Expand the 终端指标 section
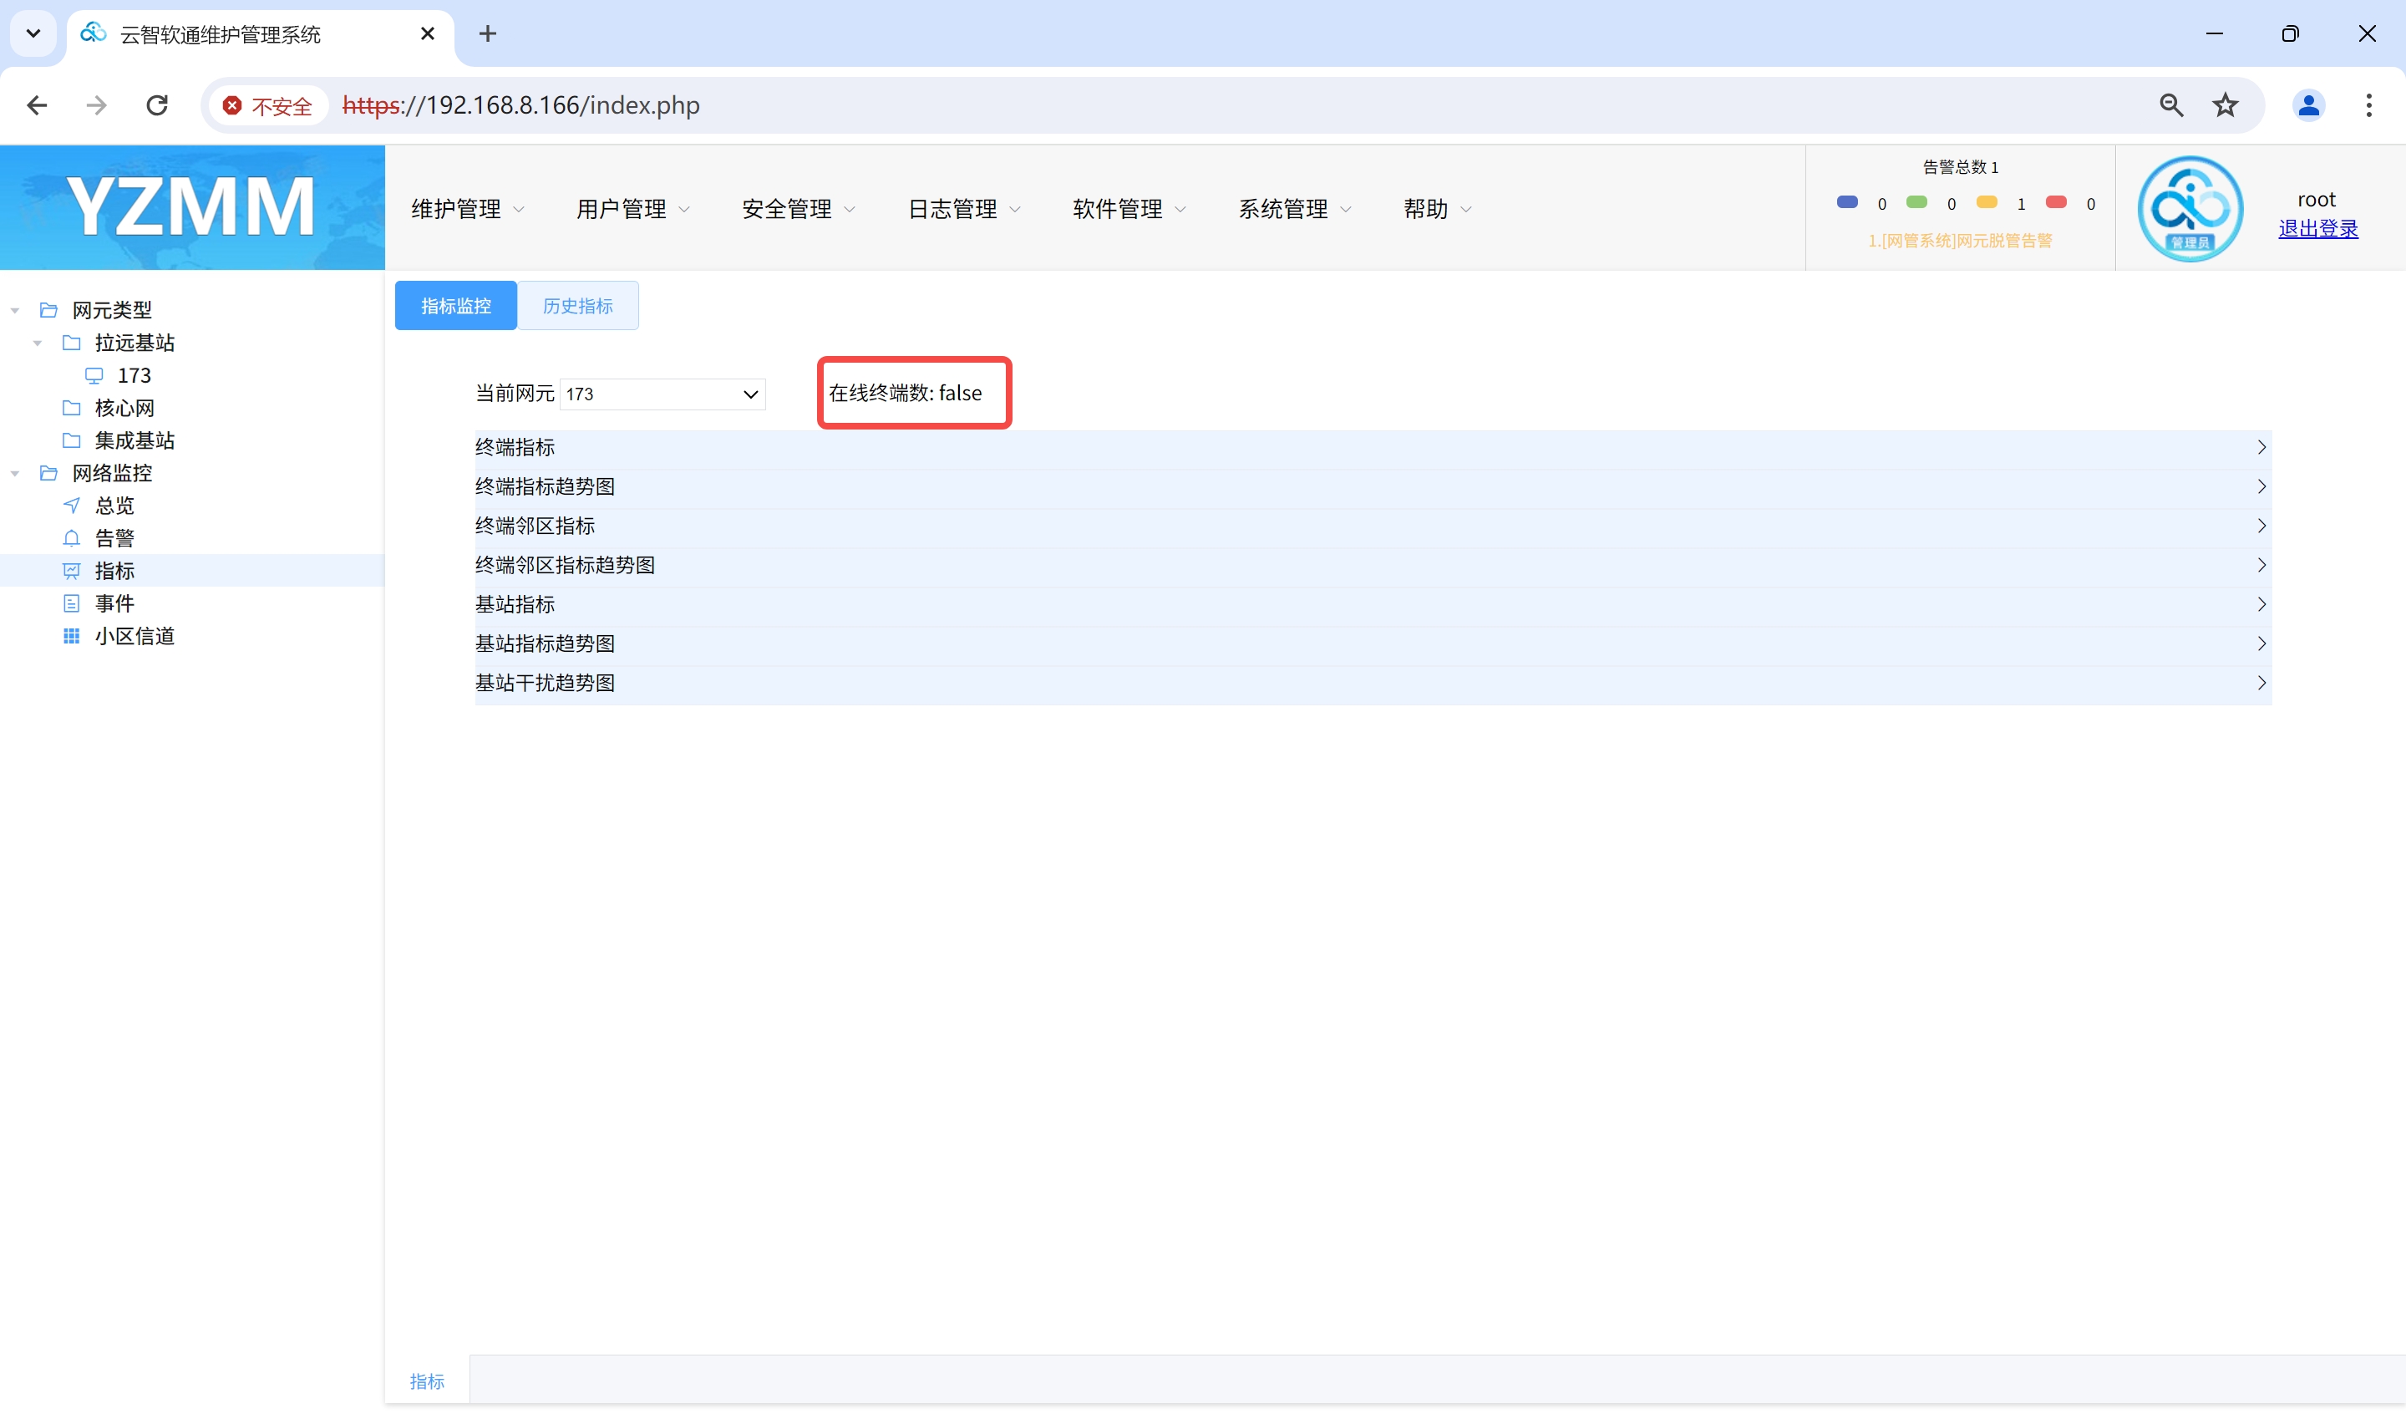This screenshot has height=1424, width=2406. click(x=1373, y=447)
